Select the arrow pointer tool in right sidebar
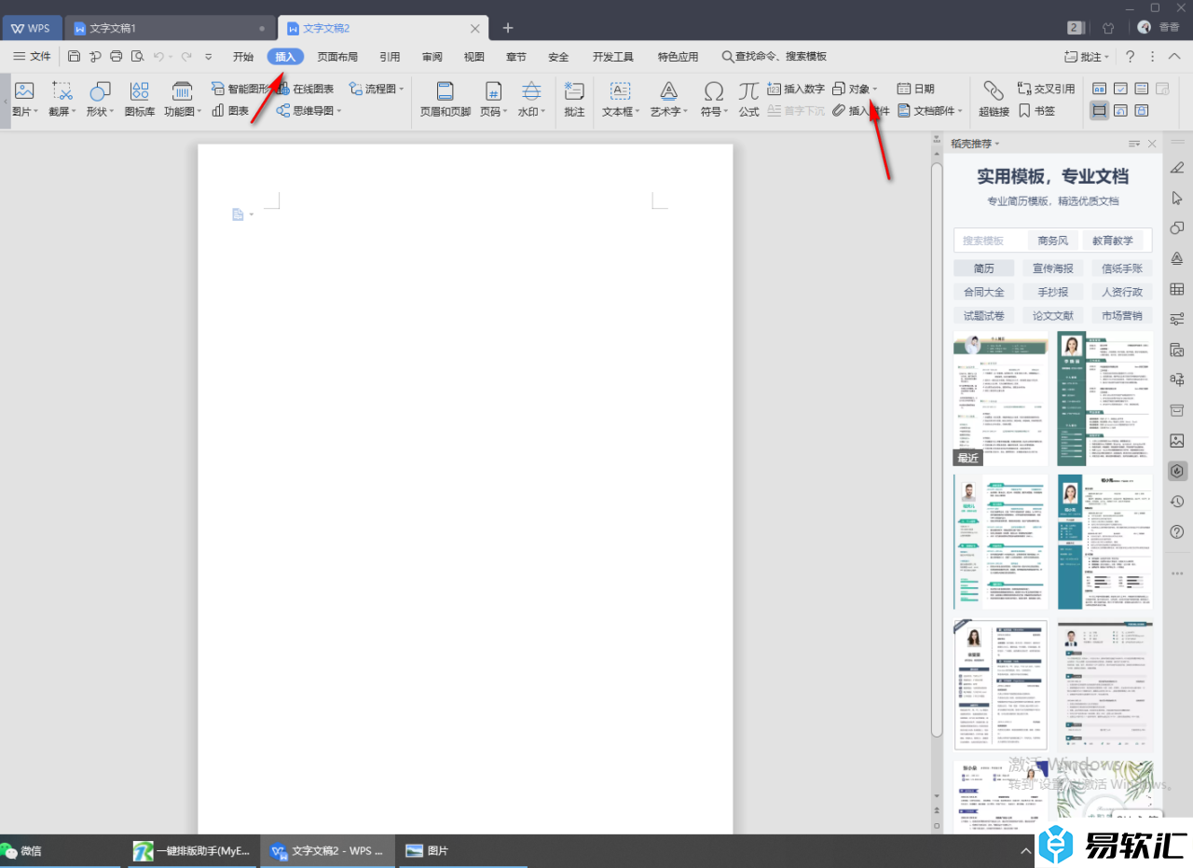This screenshot has width=1193, height=868. 1177,198
